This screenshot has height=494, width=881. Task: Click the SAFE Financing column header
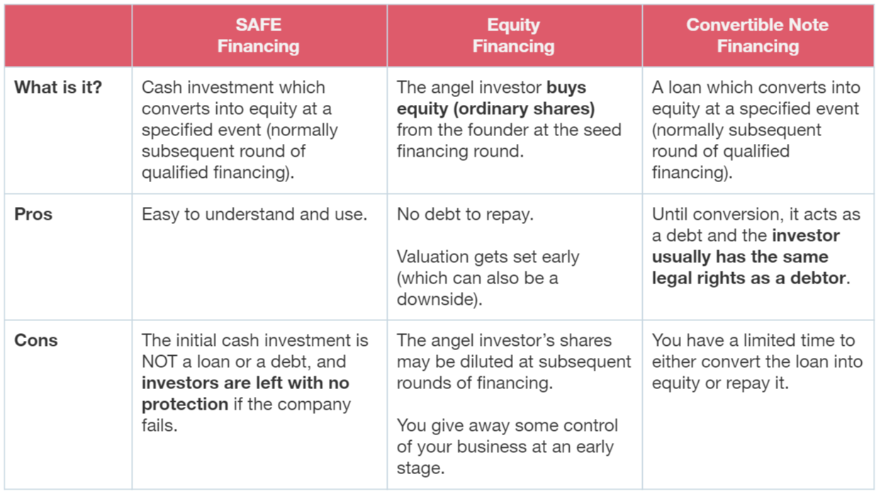click(259, 35)
